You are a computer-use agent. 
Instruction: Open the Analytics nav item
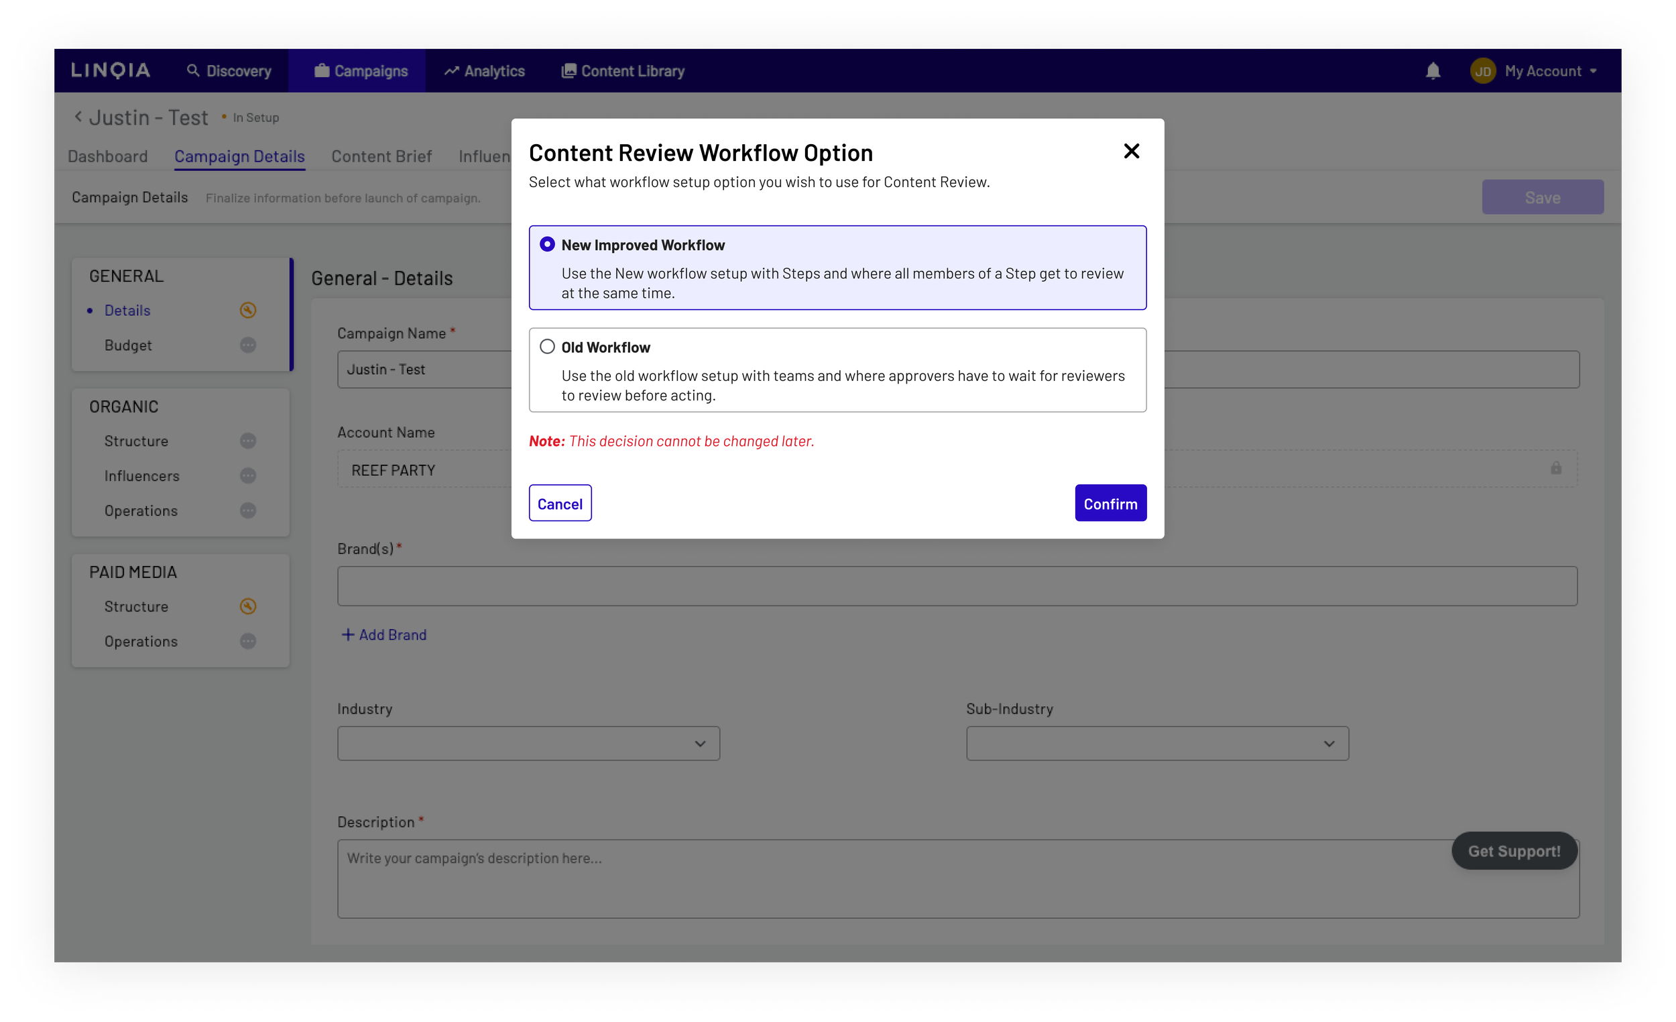[x=484, y=71]
